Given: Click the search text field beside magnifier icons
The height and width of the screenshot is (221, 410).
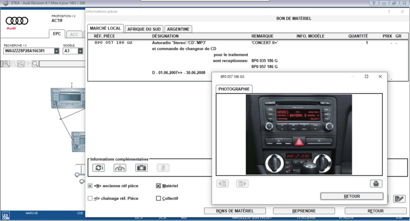Looking at the screenshot, I should [x=62, y=64].
